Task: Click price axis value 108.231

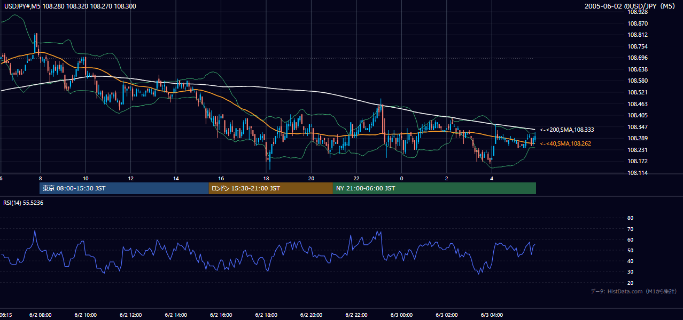Action: coord(638,150)
